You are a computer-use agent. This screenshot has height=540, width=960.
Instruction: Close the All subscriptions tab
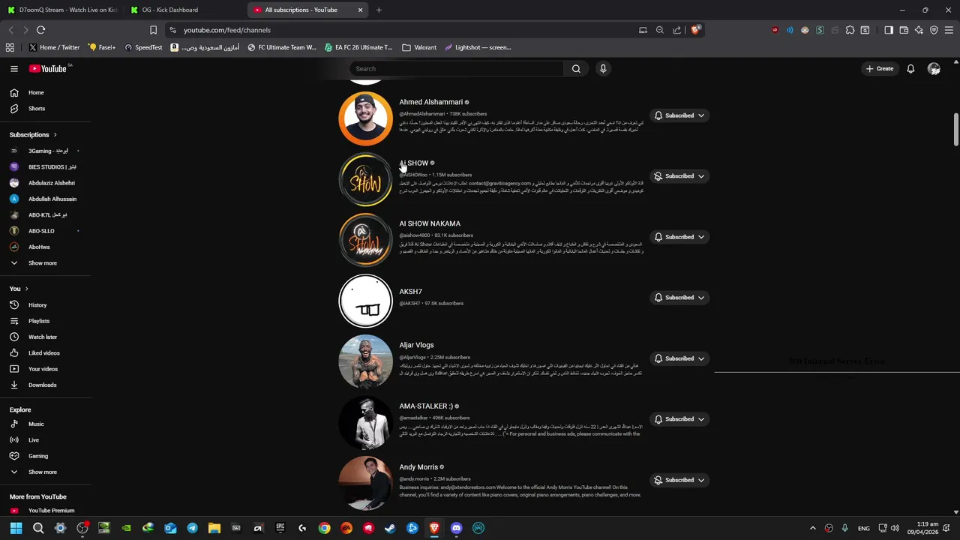click(360, 10)
